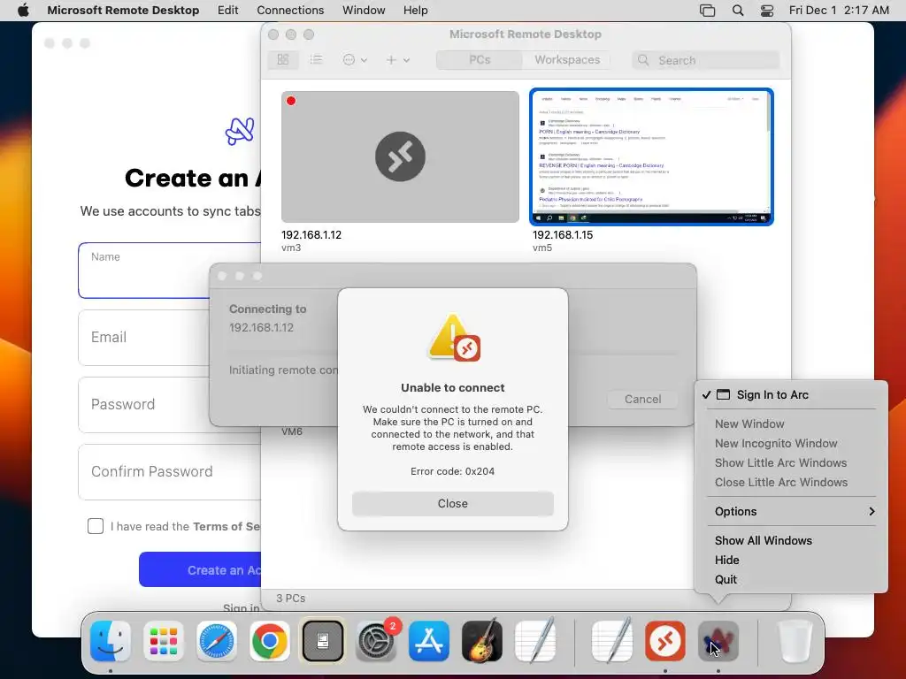This screenshot has width=906, height=679.
Task: Click the 3 PCs status bar text
Action: 290,599
